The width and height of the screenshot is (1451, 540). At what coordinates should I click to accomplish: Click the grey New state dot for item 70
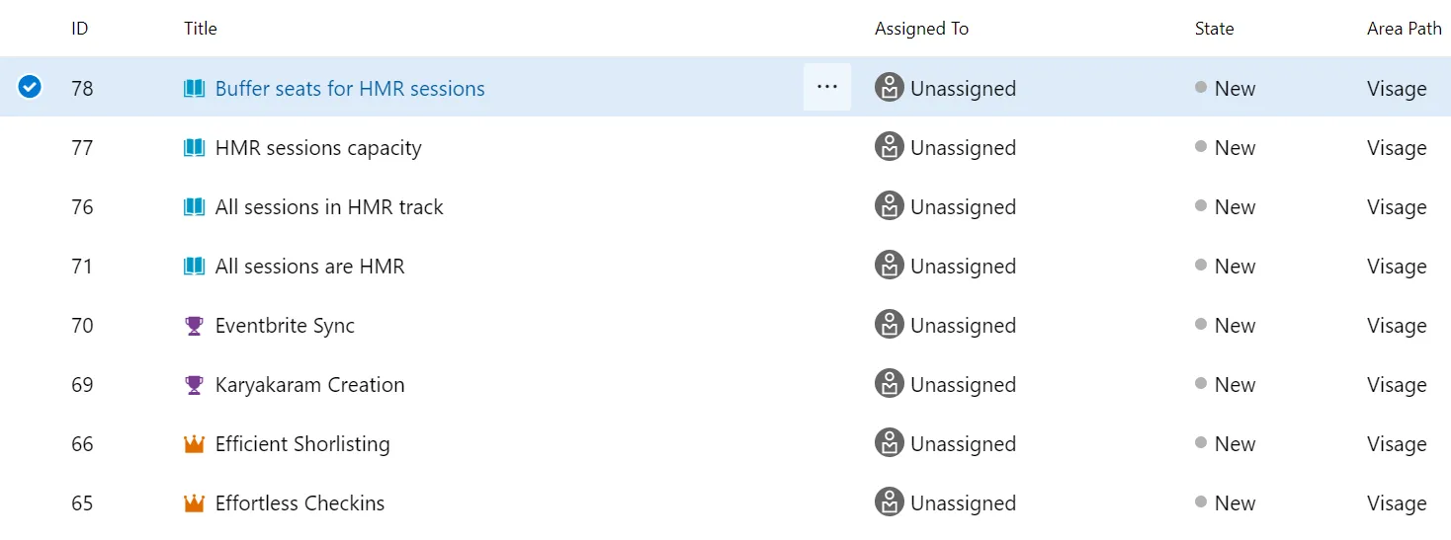(1201, 324)
